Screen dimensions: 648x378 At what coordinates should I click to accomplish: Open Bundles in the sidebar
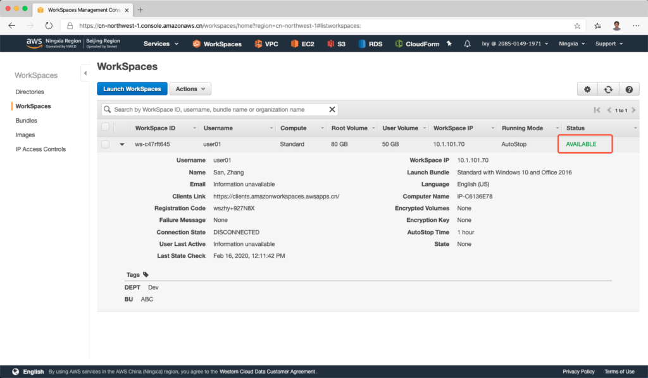[26, 120]
